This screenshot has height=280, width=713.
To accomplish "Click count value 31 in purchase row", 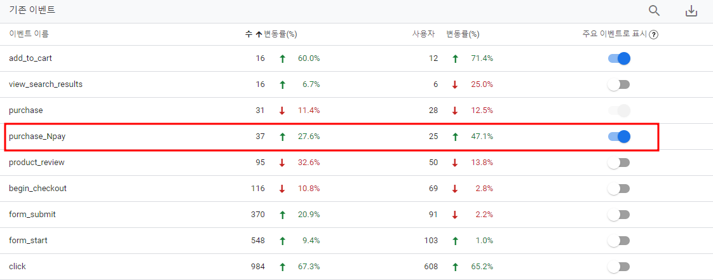I will (x=260, y=110).
